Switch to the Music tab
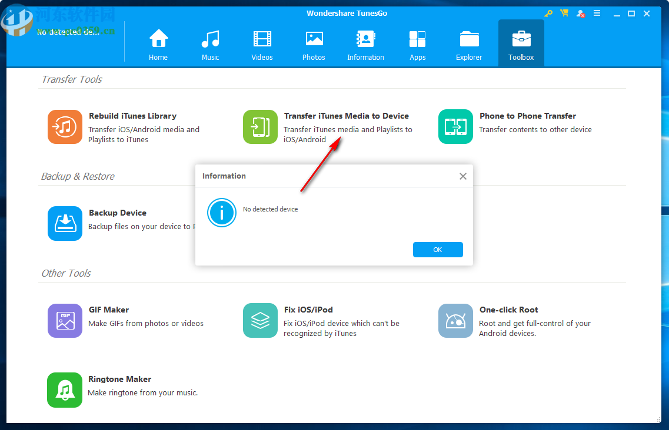This screenshot has width=669, height=430. coord(210,44)
